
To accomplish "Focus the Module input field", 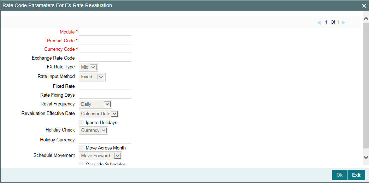I will point(105,32).
